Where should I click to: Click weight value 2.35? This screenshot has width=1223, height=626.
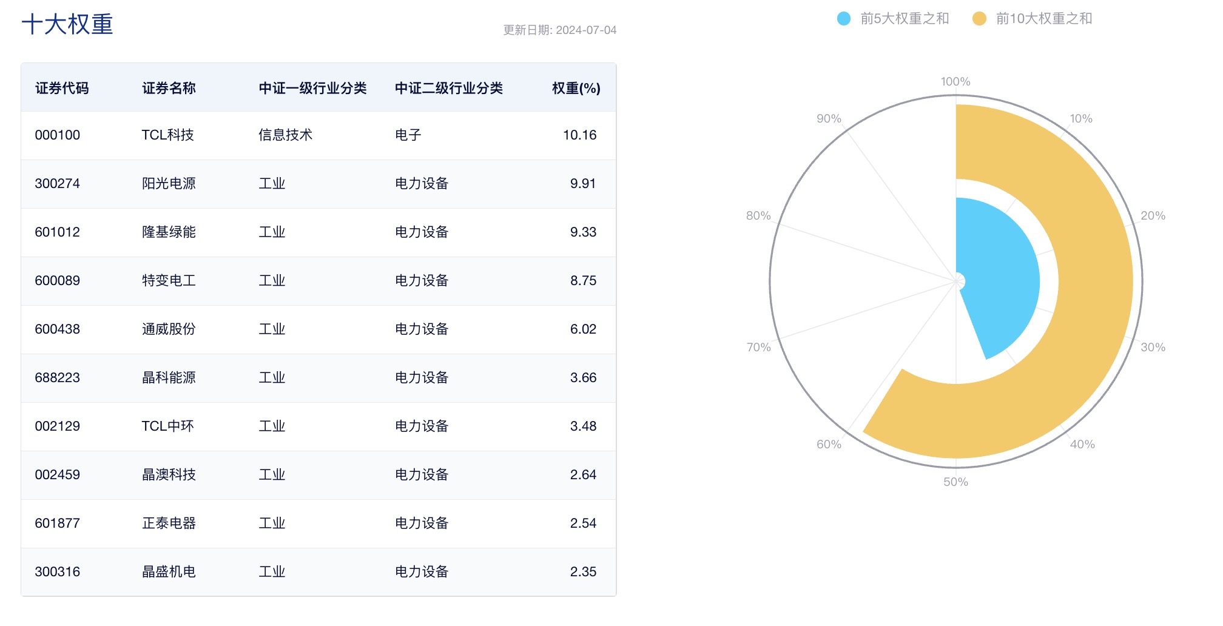pos(583,571)
